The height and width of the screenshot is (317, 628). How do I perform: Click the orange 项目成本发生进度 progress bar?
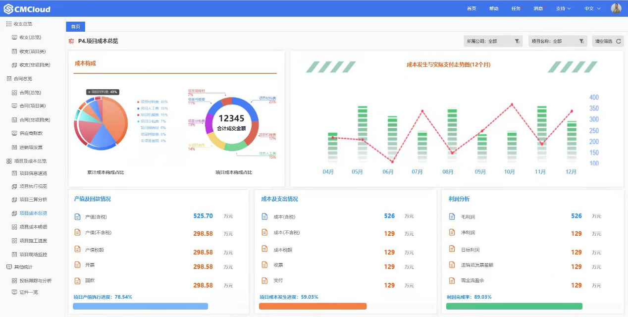313,306
